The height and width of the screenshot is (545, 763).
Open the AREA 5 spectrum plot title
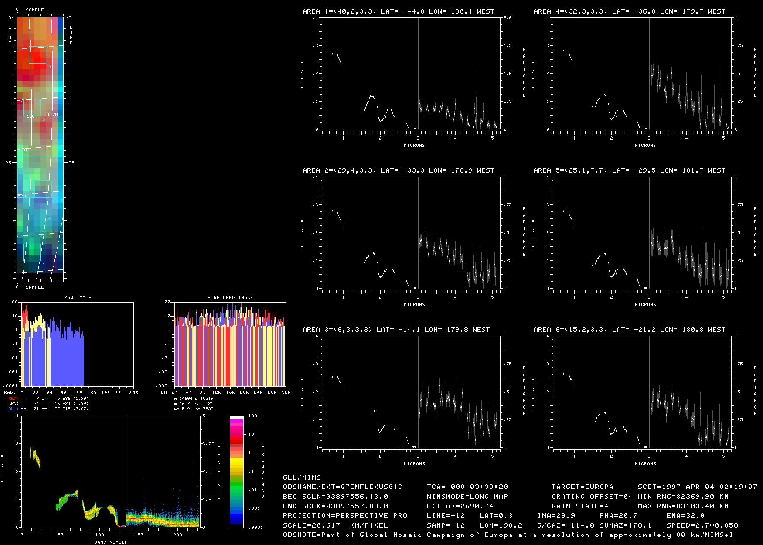click(x=629, y=170)
